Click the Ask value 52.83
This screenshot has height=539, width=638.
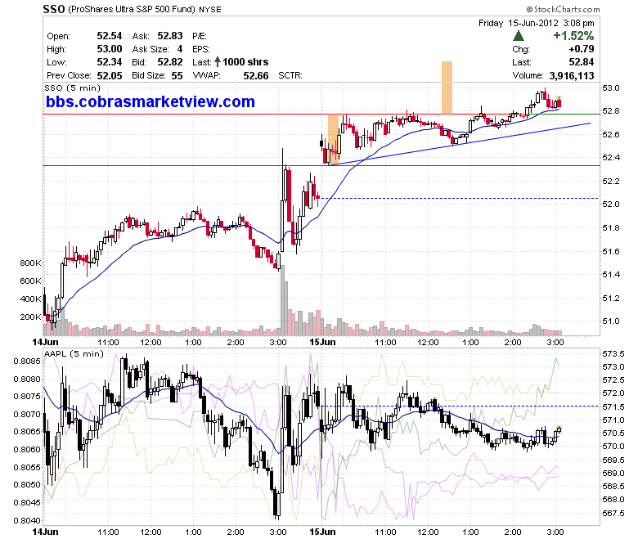[x=170, y=36]
